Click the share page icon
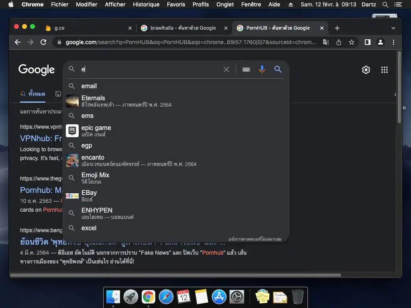This screenshot has width=411, height=308. pyautogui.click(x=339, y=42)
